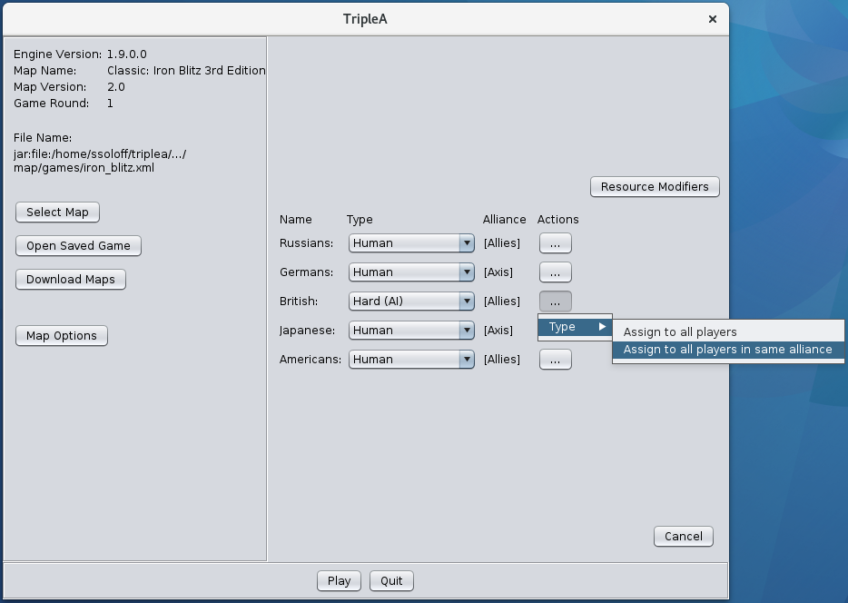Click the Actions column header

click(558, 220)
